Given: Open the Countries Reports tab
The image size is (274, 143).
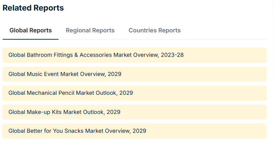Looking at the screenshot, I should tap(154, 30).
